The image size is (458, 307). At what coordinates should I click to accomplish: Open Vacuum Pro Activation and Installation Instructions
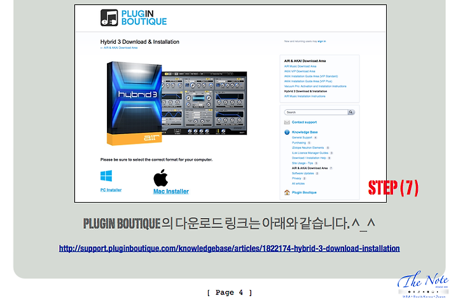coord(315,86)
